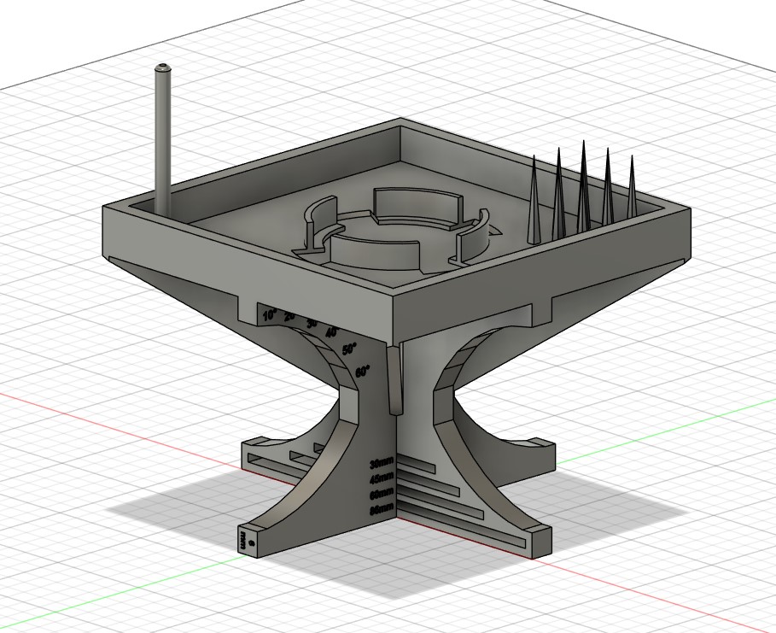Image resolution: width=776 pixels, height=633 pixels.
Task: Click the rounded tip of the tall pin
Action: pos(163,67)
